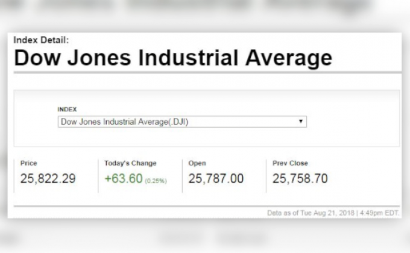Click the INDEX field label
Viewport: 410px width, 253px height.
(x=67, y=109)
